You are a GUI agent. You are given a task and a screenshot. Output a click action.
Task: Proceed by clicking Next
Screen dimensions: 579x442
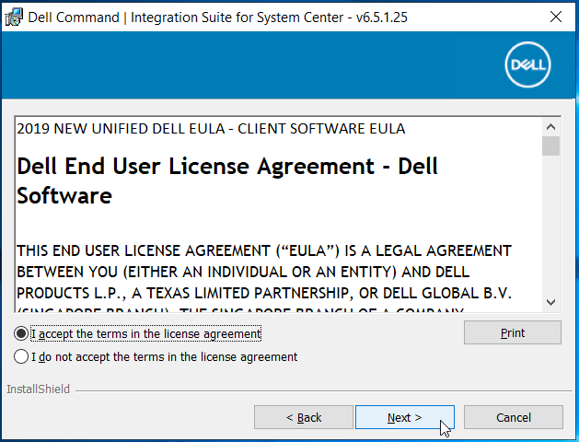(404, 417)
